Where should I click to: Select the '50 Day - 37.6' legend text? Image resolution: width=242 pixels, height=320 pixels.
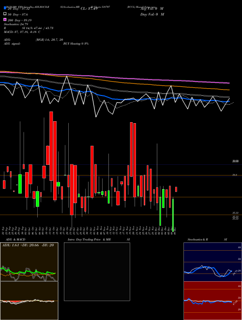click(18, 15)
